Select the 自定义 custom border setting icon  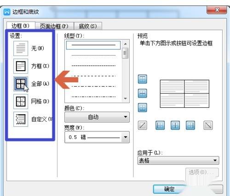21,119
